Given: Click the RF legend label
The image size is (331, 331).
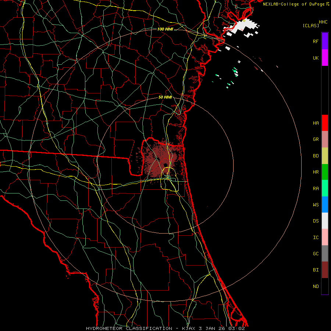Looking at the screenshot, I should [316, 41].
